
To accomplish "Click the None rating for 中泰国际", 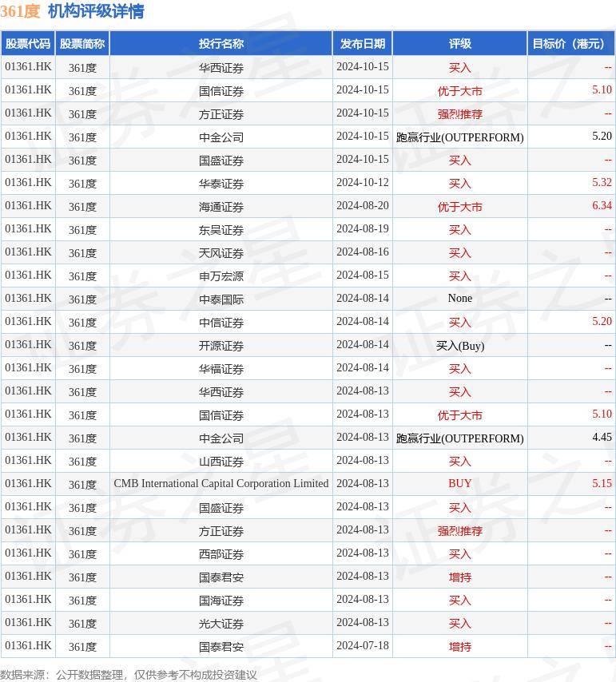I will (460, 298).
